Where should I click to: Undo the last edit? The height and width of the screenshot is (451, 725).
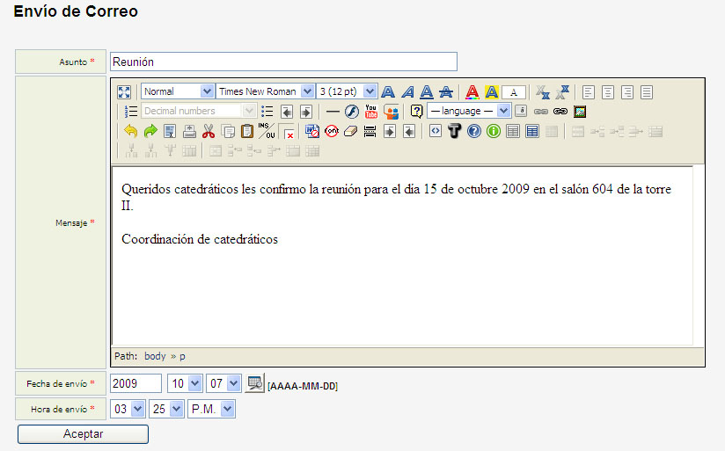(x=131, y=131)
